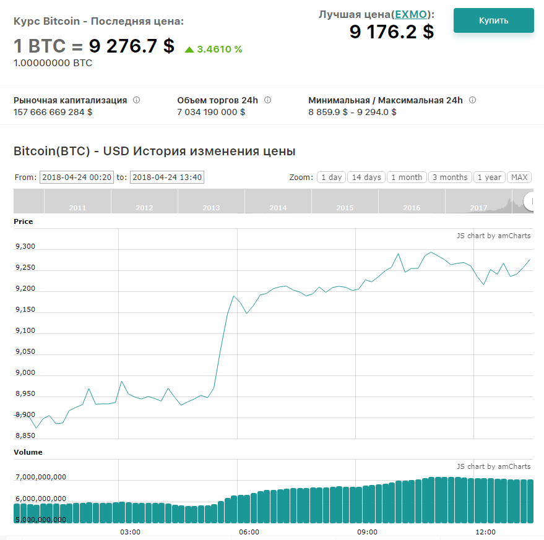Click the market capitalization info icon
This screenshot has width=544, height=540.
137,100
